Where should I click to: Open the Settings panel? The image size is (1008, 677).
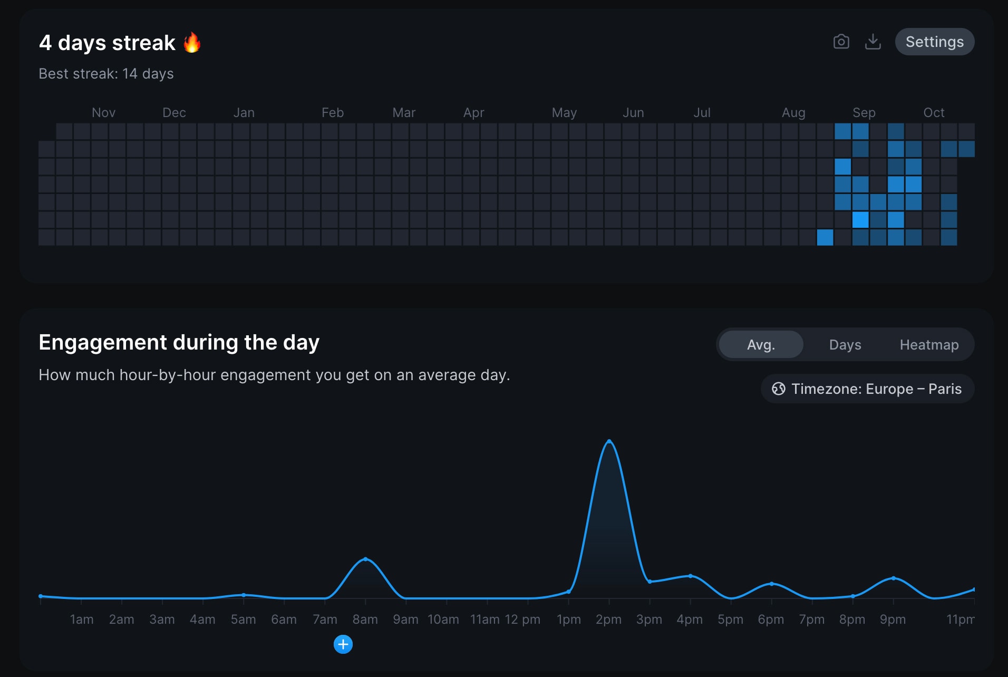(x=935, y=42)
